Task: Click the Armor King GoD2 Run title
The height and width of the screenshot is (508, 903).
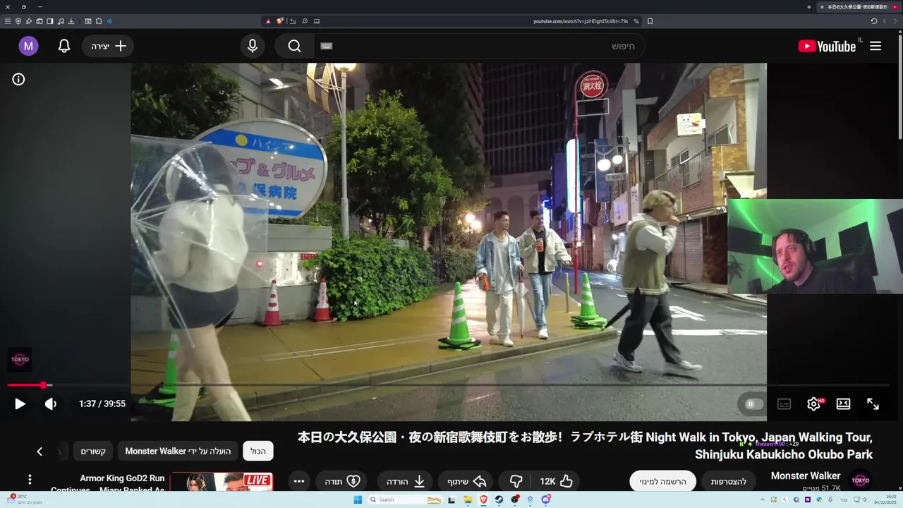Action: [122, 478]
